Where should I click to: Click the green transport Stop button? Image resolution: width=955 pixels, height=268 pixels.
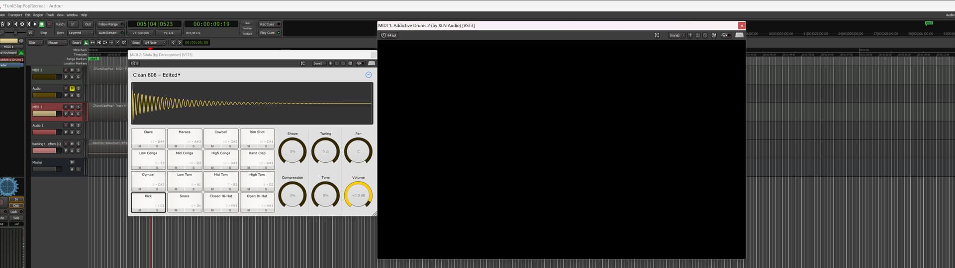point(42,24)
